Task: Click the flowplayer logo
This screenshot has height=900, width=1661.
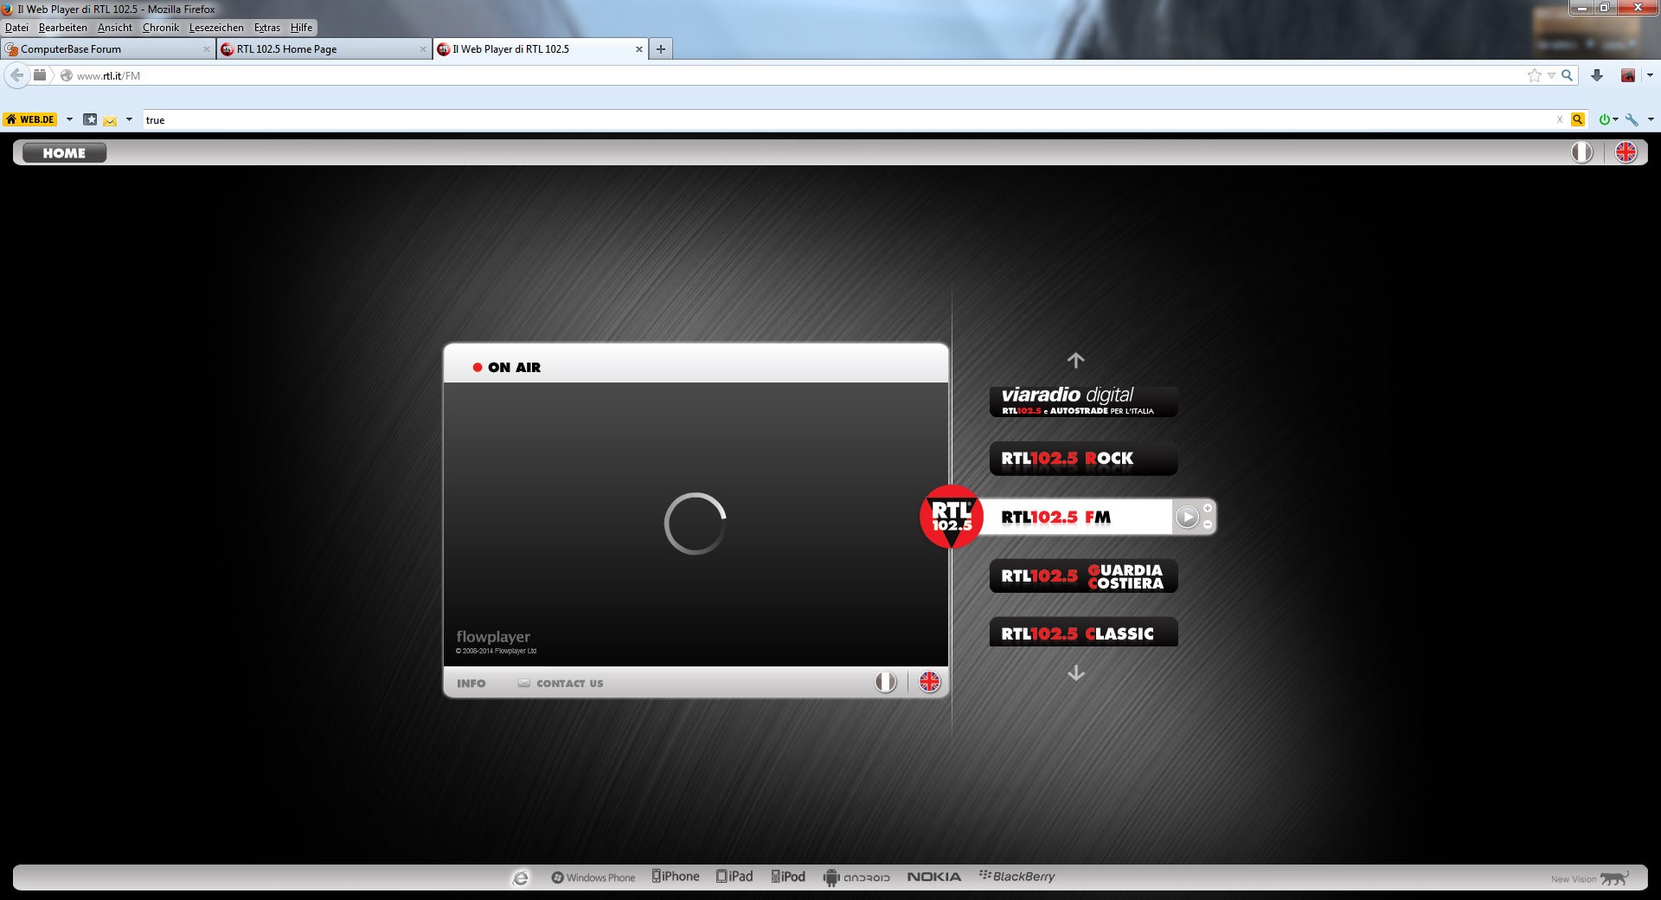Action: point(494,637)
